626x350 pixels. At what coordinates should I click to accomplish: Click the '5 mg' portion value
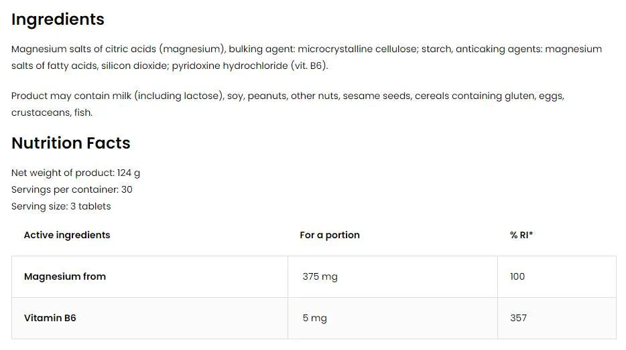[314, 318]
